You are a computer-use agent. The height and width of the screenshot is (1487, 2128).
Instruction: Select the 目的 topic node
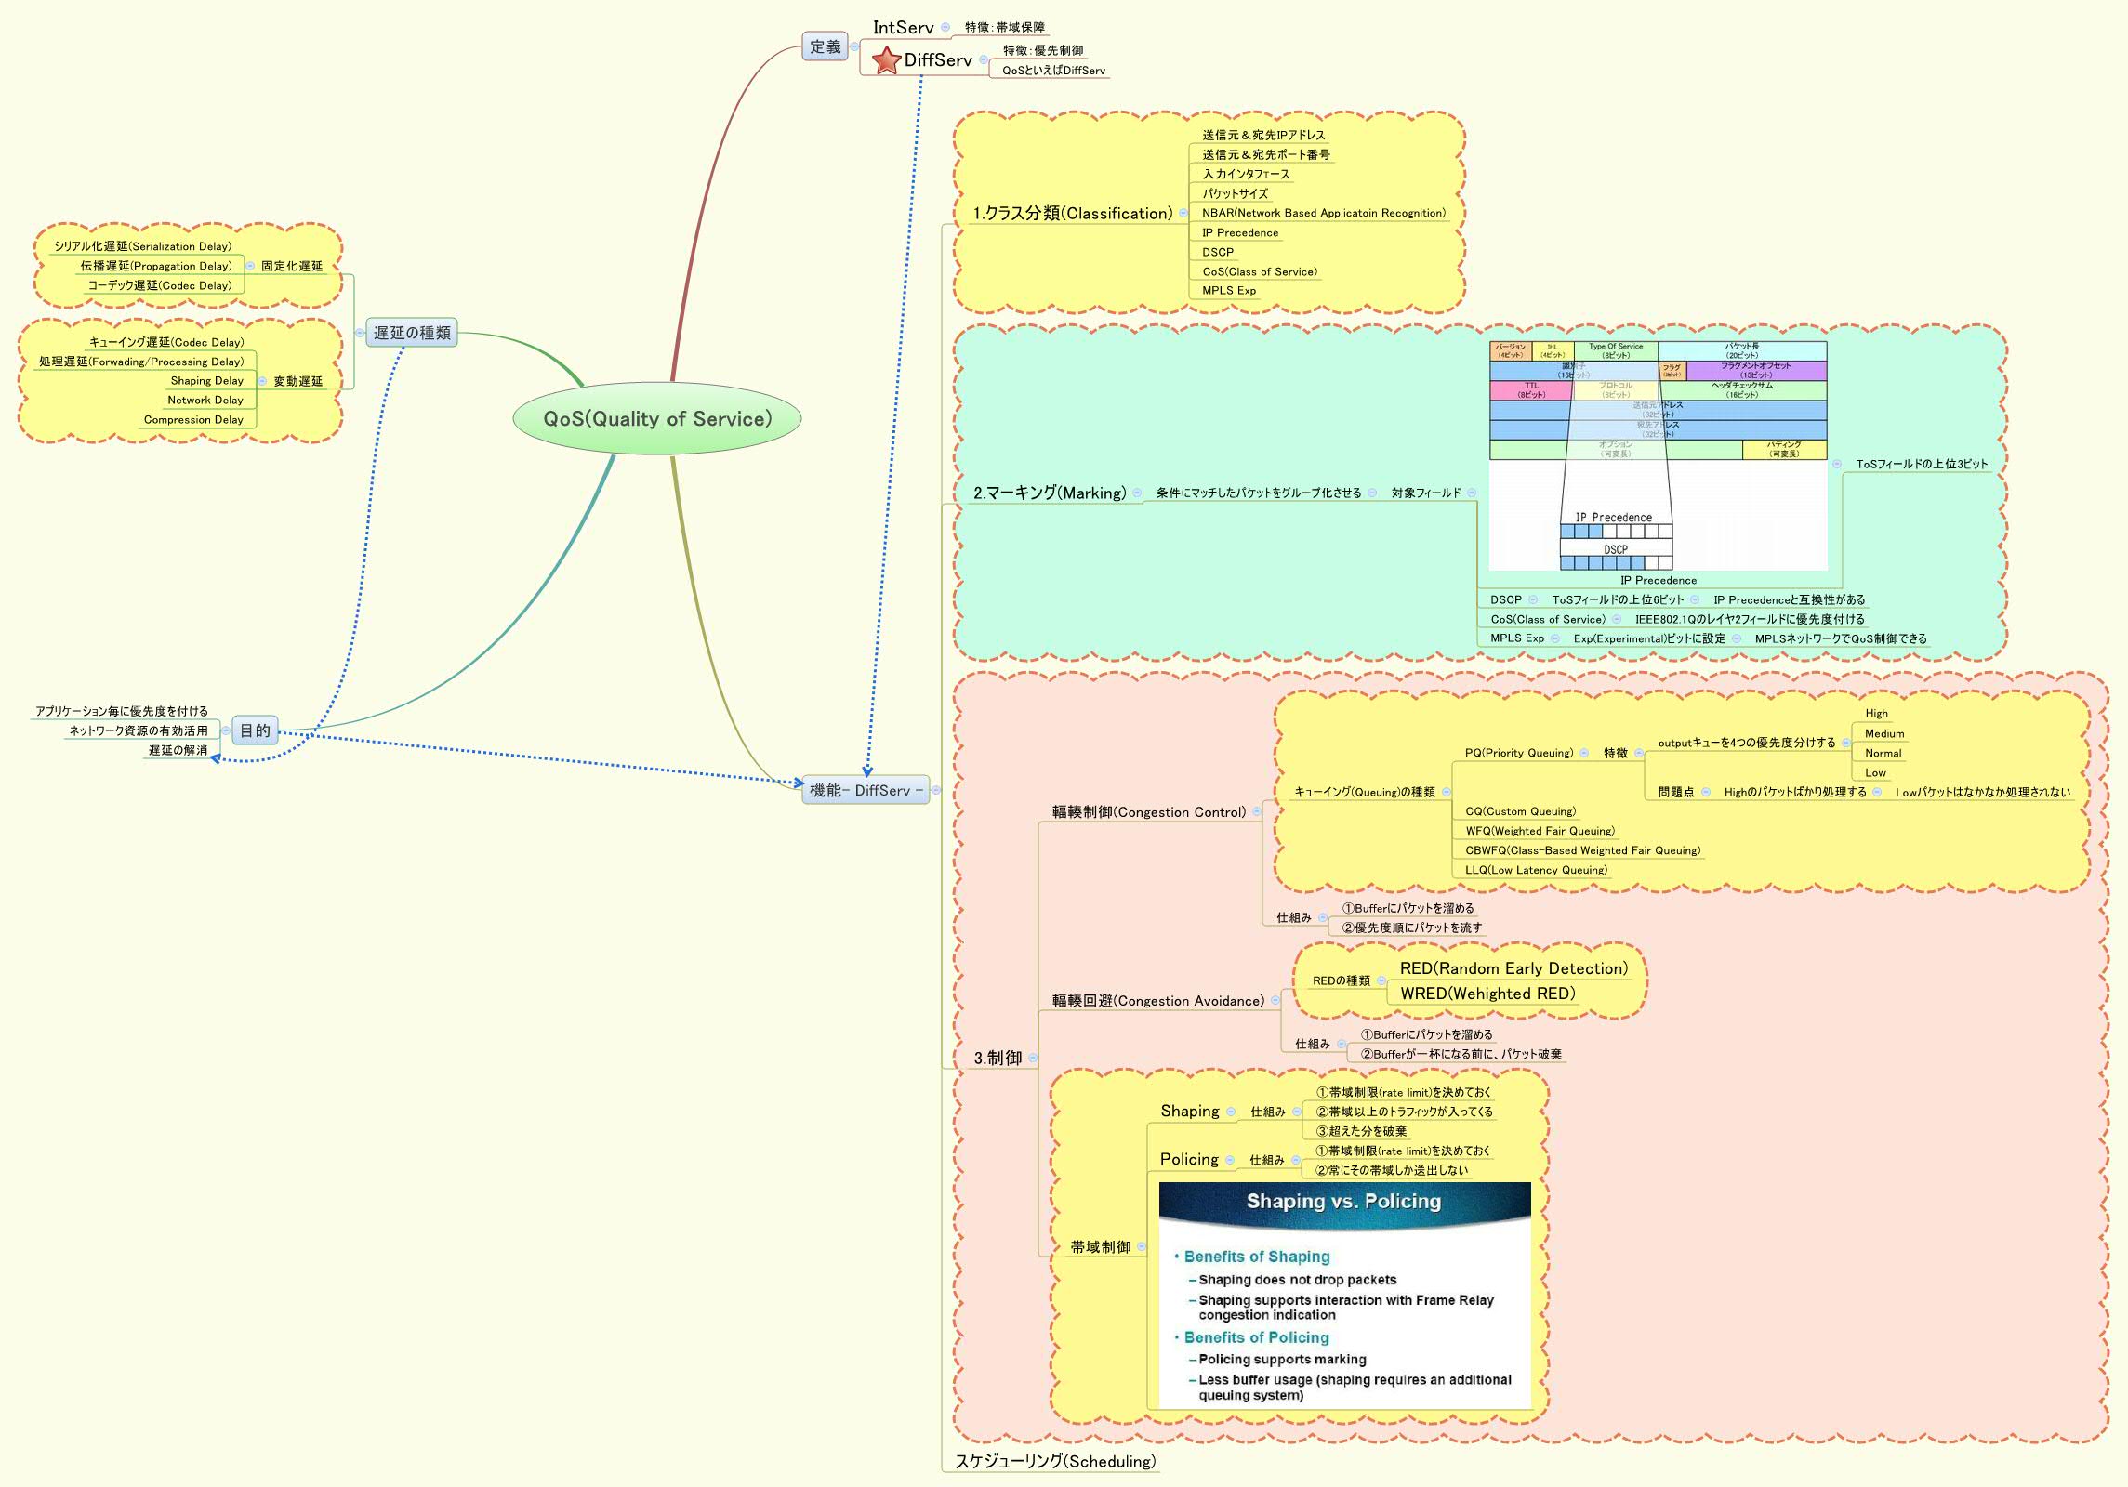[x=255, y=730]
